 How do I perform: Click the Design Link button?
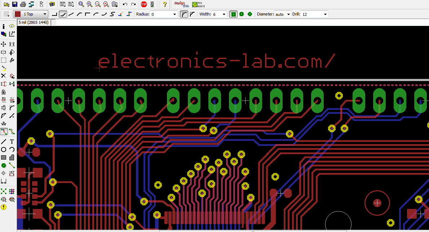[181, 4]
